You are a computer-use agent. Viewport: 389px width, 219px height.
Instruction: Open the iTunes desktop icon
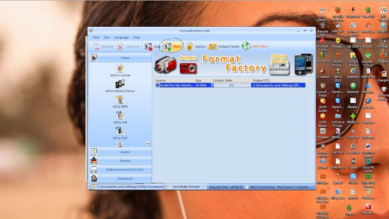pos(322,163)
